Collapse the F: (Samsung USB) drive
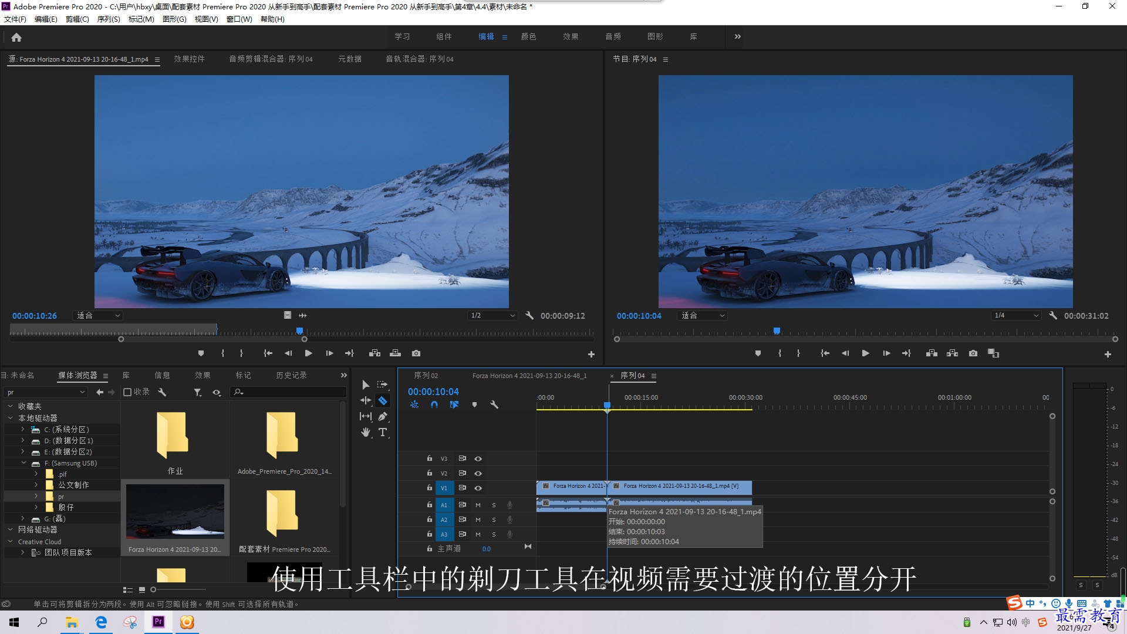The height and width of the screenshot is (634, 1127). coord(23,463)
